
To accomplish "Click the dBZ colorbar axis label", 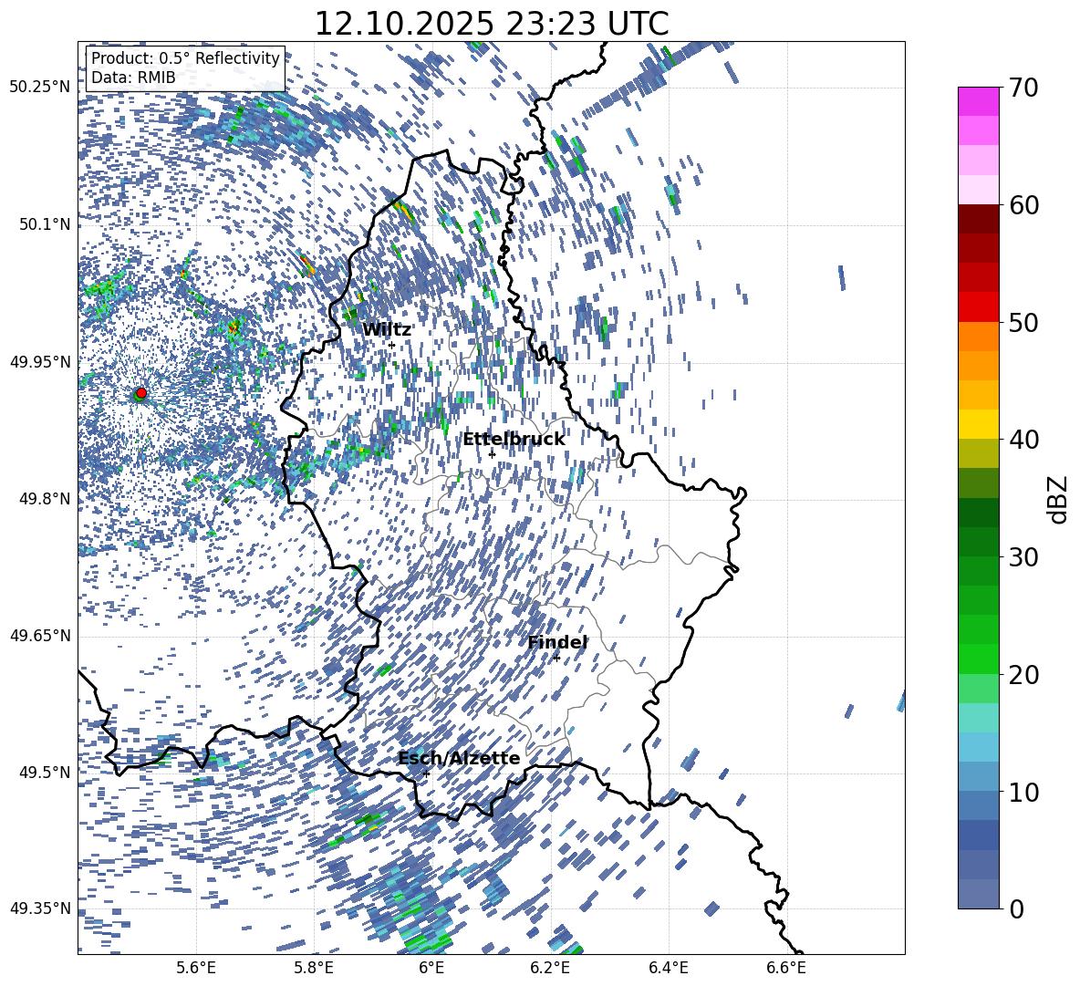I will pyautogui.click(x=1057, y=499).
